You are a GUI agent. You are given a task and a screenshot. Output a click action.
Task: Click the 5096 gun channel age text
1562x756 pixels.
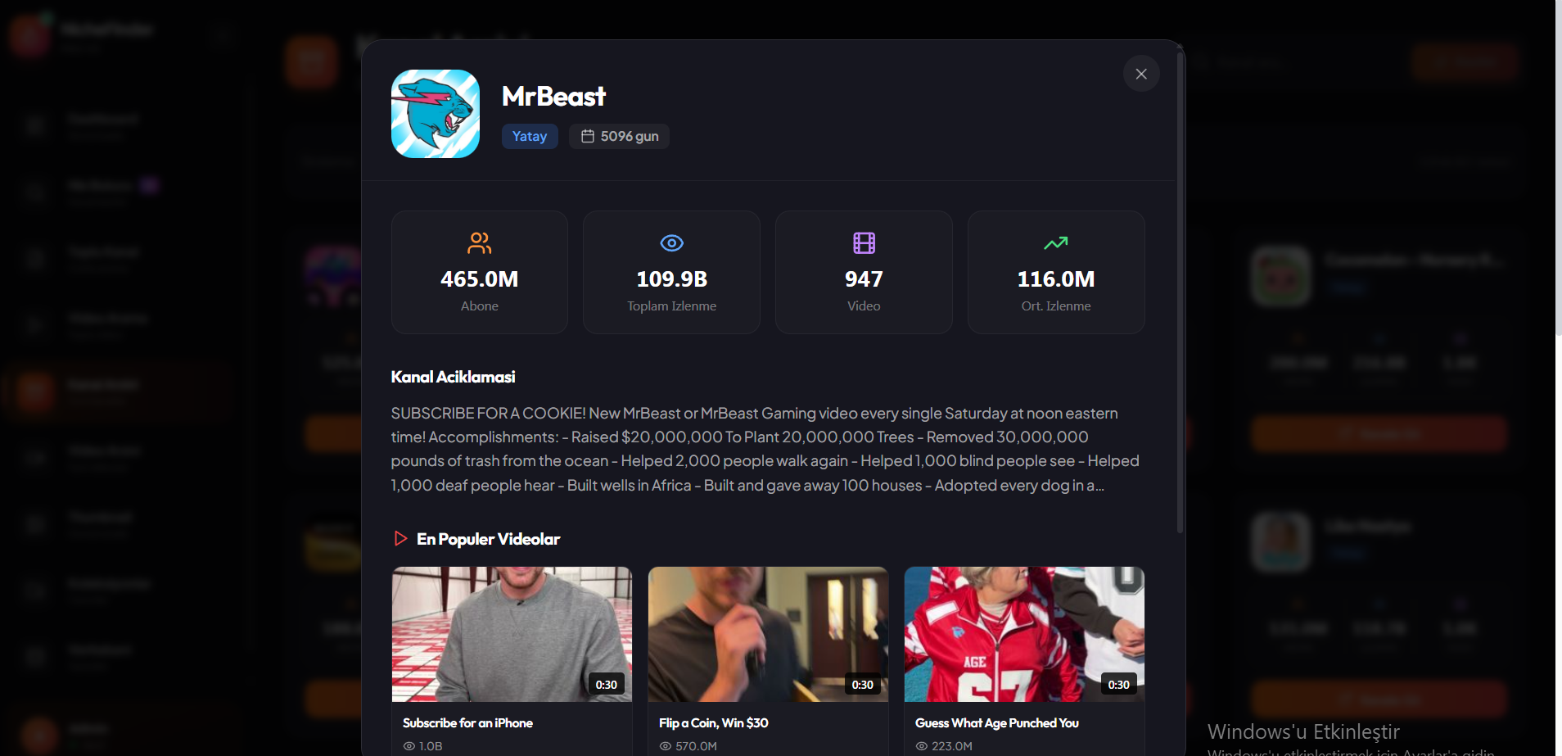(630, 136)
